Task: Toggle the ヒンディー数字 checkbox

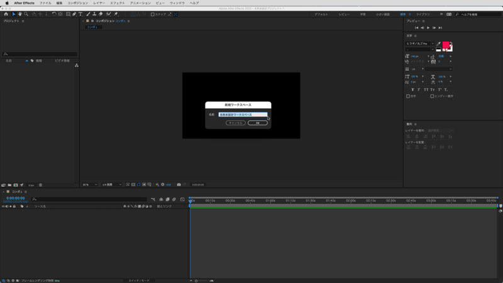Action: tap(431, 96)
